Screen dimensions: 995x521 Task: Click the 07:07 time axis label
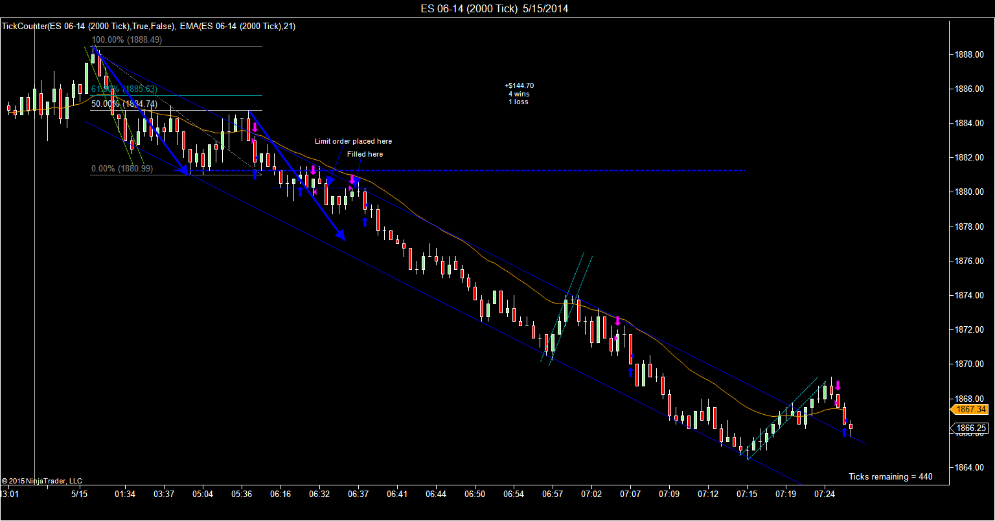tap(630, 494)
